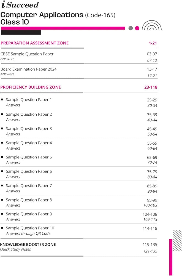Select the bullet beside Sample Question Paper 5

(2, 157)
